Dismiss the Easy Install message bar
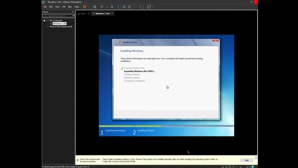Image resolution: width=298 pixels, height=168 pixels. (256, 158)
